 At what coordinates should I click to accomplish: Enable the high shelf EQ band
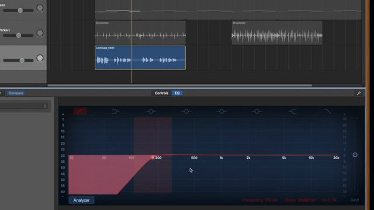tap(293, 111)
